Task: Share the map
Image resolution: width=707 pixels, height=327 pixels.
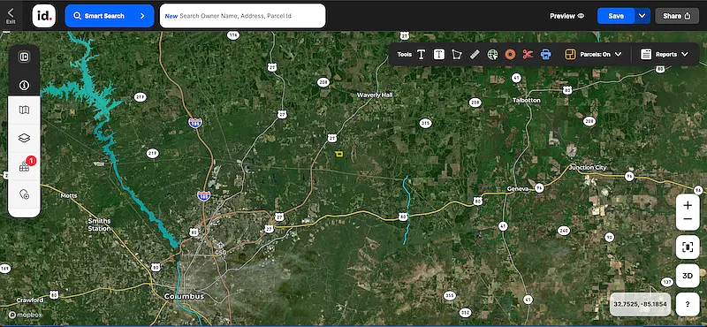Action: 677,16
